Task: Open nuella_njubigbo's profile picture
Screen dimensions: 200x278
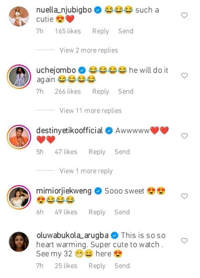Action: [18, 16]
